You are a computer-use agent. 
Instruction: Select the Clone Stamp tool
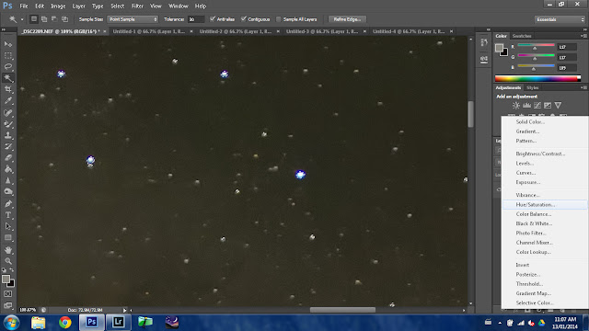8,135
